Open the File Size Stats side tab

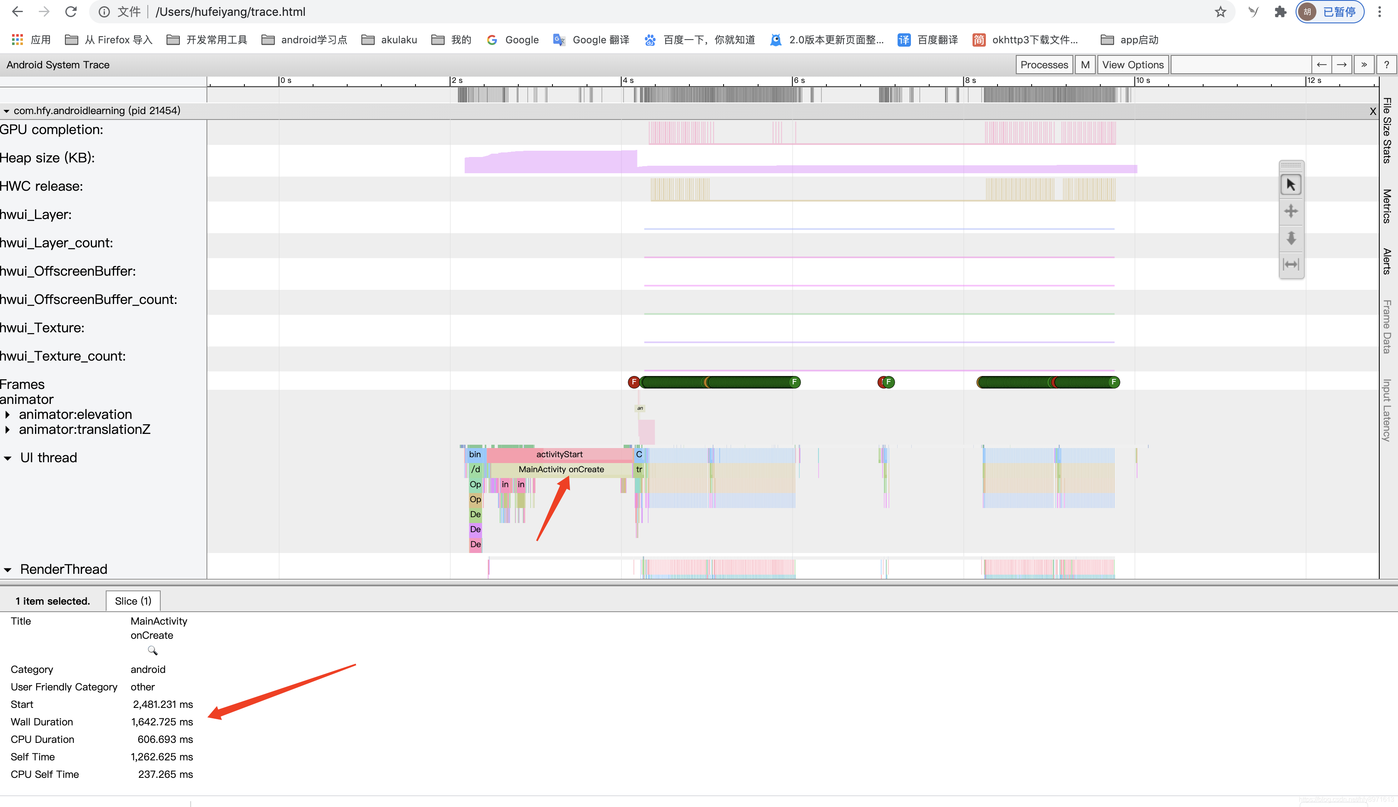(x=1386, y=131)
